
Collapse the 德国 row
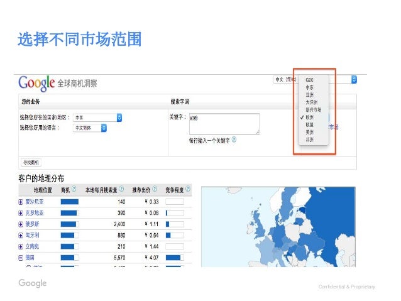coord(21,258)
